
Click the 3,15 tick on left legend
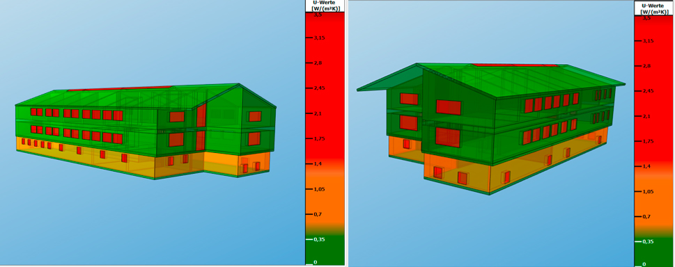(x=318, y=38)
